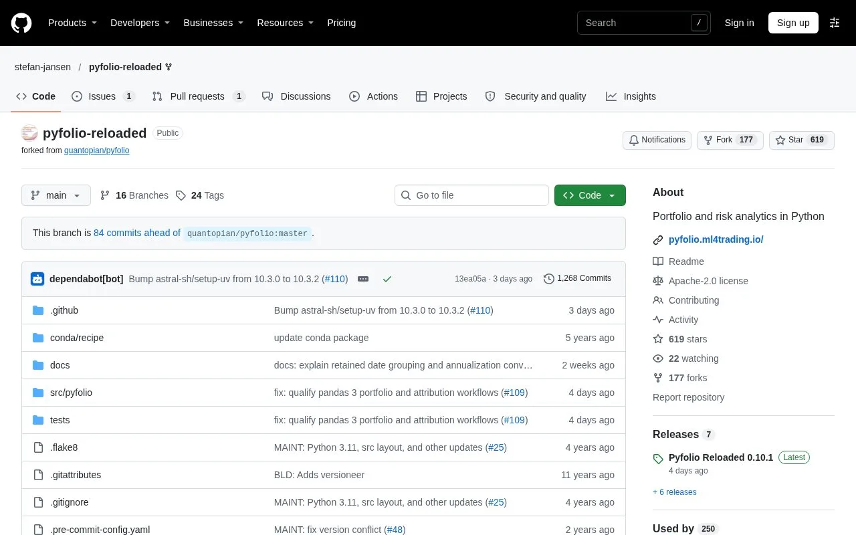This screenshot has width=856, height=535.
Task: View the 24 Tags link
Action: (200, 195)
